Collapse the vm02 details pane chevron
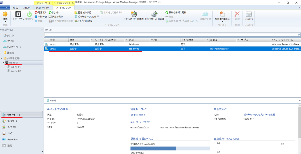Screen dimensions: 301x154 (x=299, y=100)
